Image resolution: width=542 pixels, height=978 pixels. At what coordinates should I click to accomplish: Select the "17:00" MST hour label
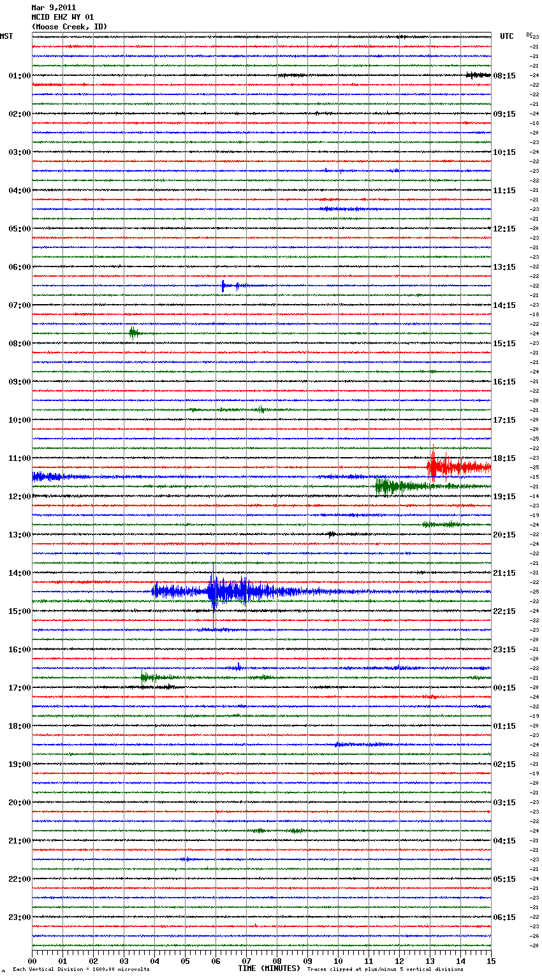pyautogui.click(x=20, y=688)
